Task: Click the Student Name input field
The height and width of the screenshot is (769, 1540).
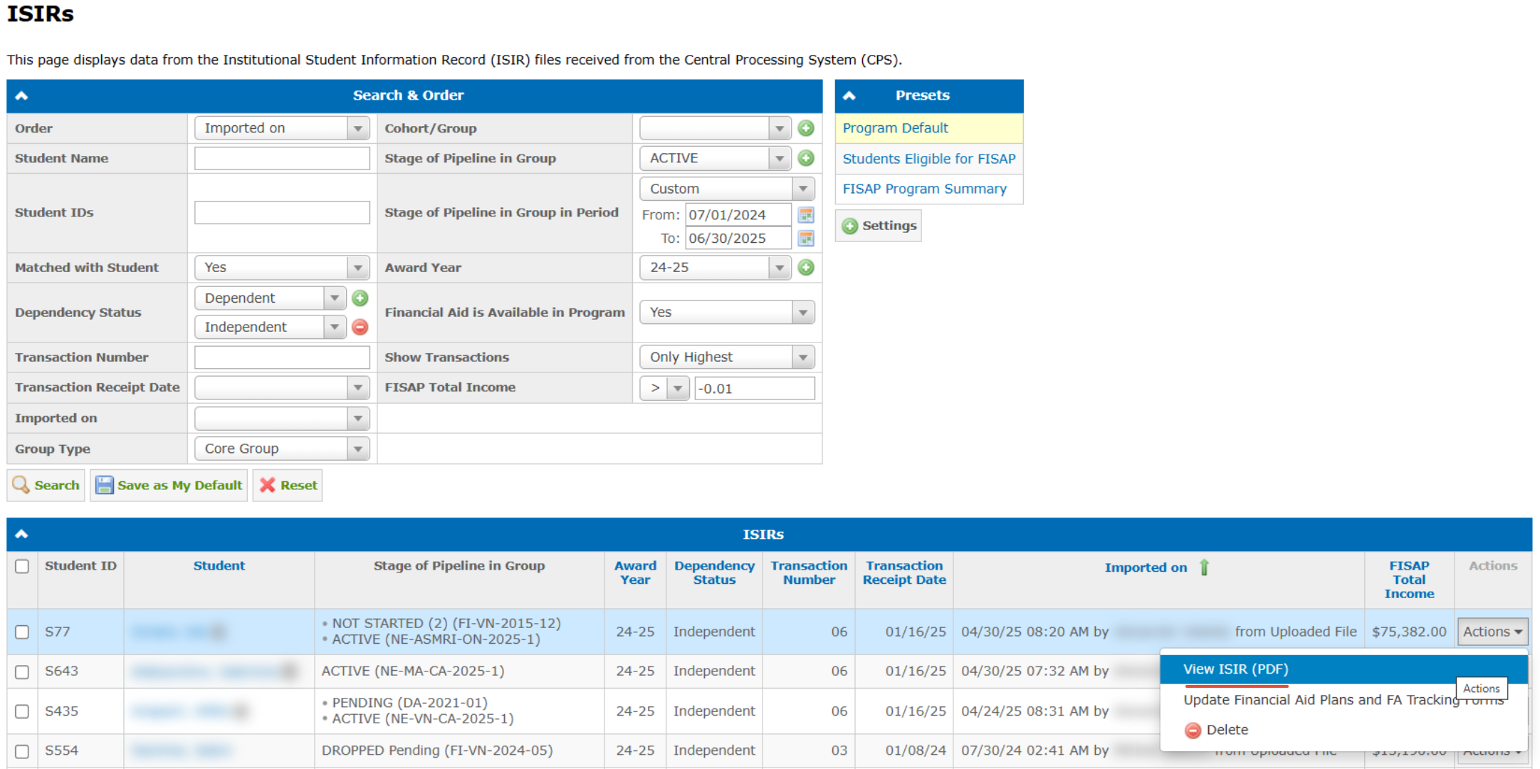Action: (282, 158)
